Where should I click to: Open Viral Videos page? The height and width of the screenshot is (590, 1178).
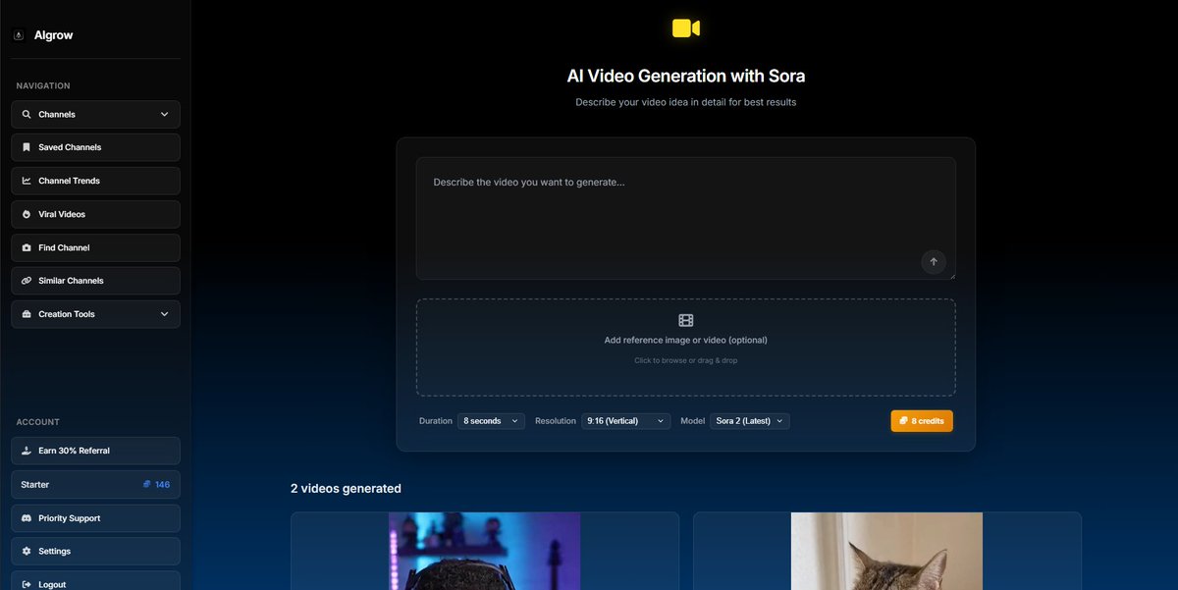(95, 214)
